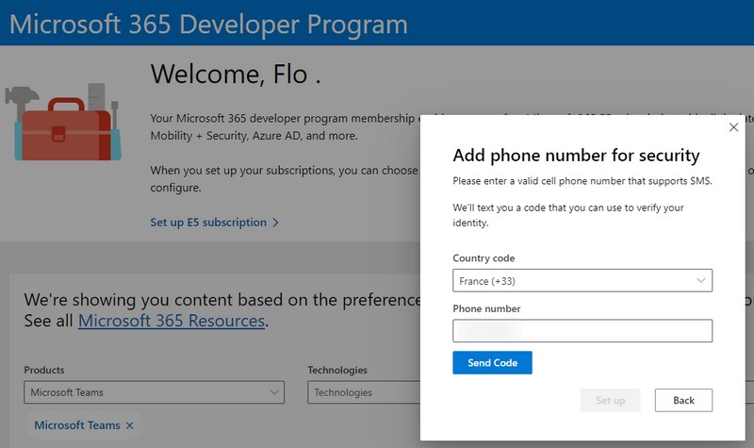Select the Microsoft Teams filter chip label
Image resolution: width=754 pixels, height=448 pixels.
(76, 426)
